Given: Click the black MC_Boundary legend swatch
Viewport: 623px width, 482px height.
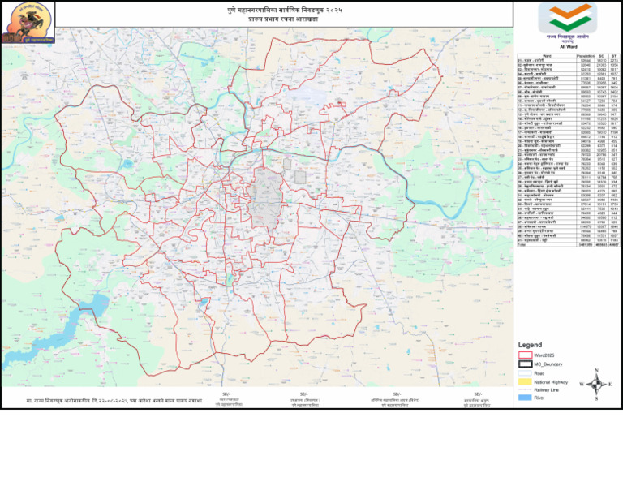Looking at the screenshot, I should click(x=525, y=364).
